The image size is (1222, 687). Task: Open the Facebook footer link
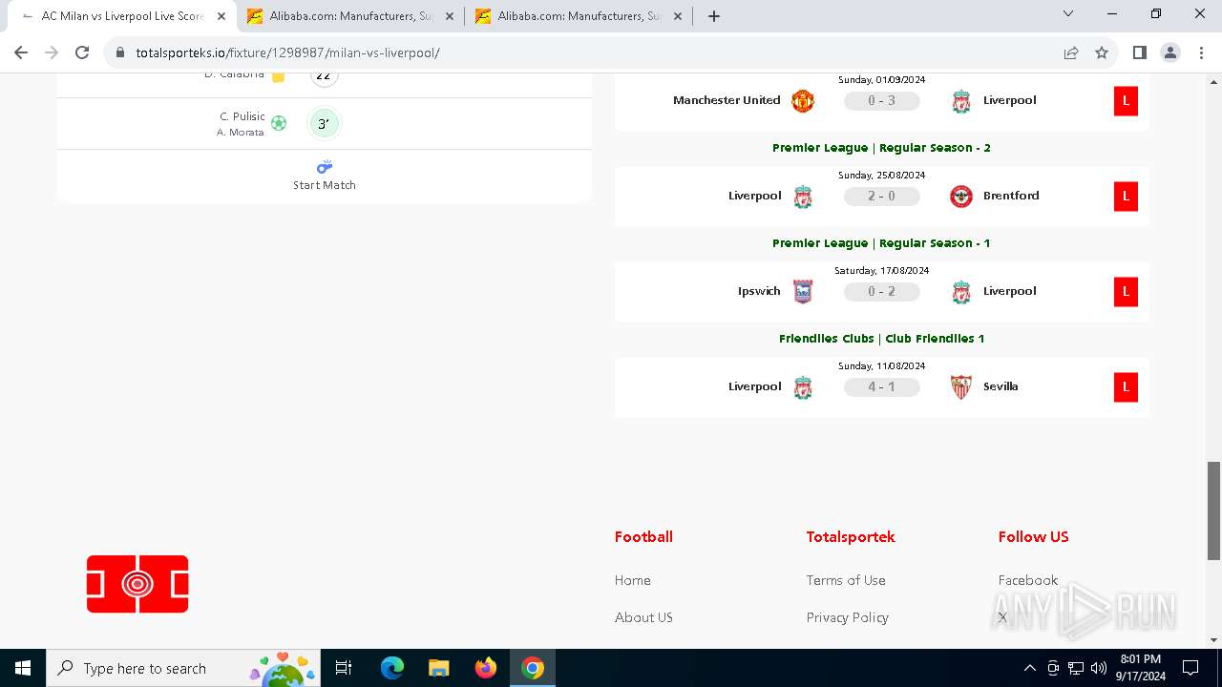click(1028, 580)
